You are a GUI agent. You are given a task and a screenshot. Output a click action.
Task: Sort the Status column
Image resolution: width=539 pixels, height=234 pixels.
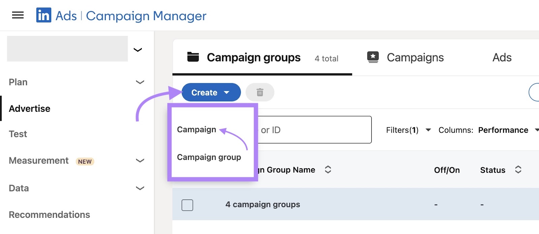pos(518,170)
